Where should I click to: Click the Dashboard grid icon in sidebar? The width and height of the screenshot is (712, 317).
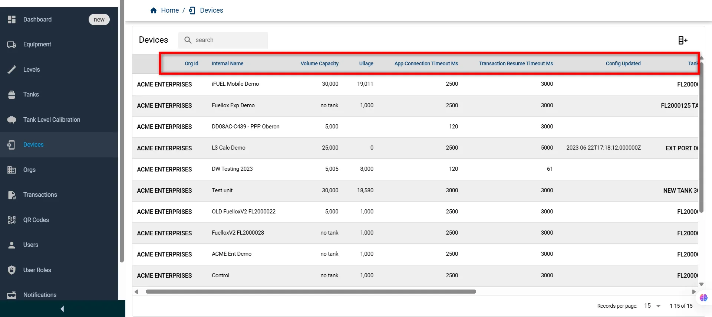click(x=11, y=19)
